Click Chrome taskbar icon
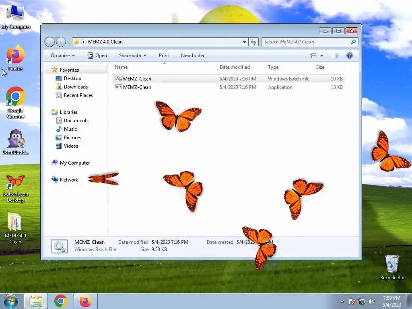Image resolution: width=412 pixels, height=309 pixels. [x=61, y=301]
